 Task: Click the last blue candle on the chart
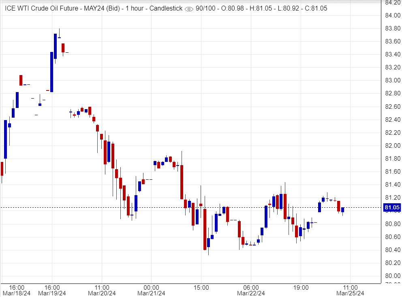[342, 210]
